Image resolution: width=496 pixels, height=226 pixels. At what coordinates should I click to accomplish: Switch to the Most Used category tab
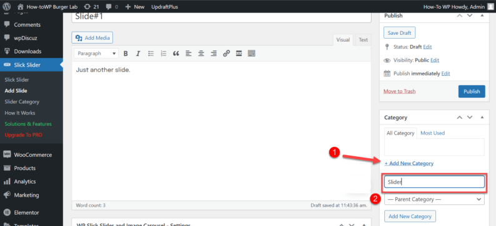point(432,133)
